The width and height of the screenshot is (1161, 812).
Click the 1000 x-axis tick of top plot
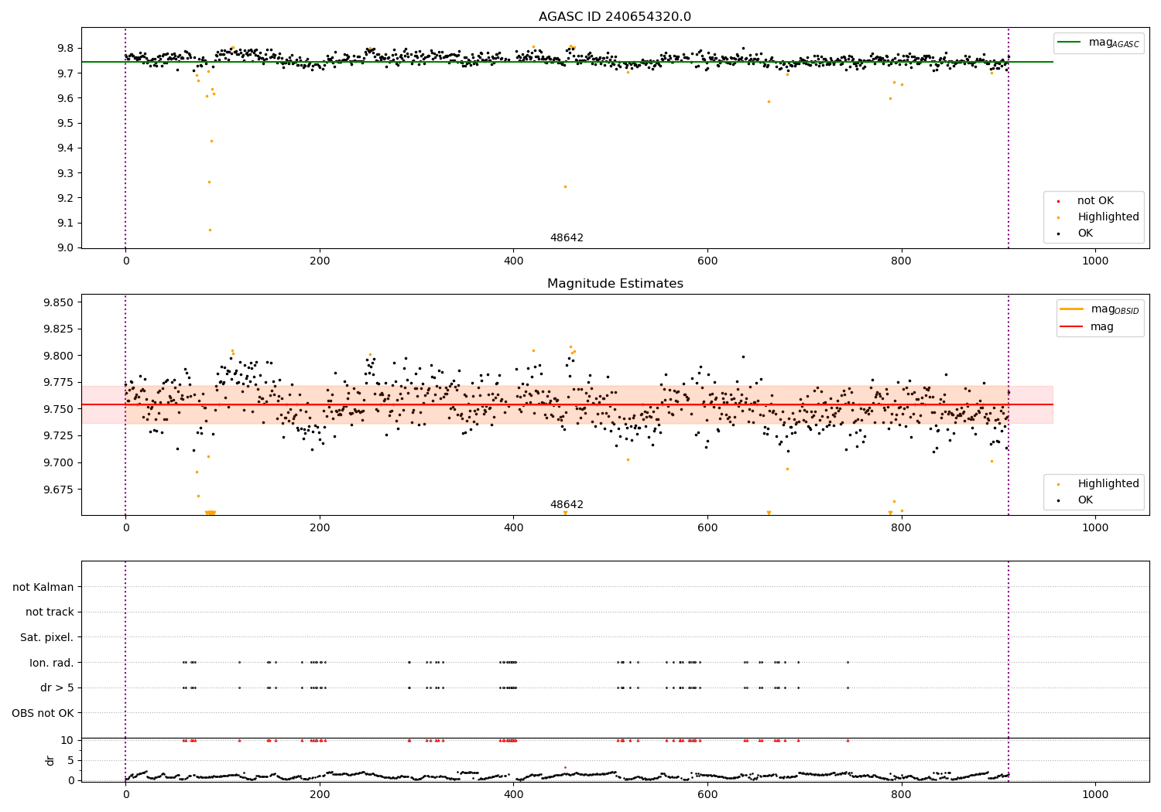1095,261
